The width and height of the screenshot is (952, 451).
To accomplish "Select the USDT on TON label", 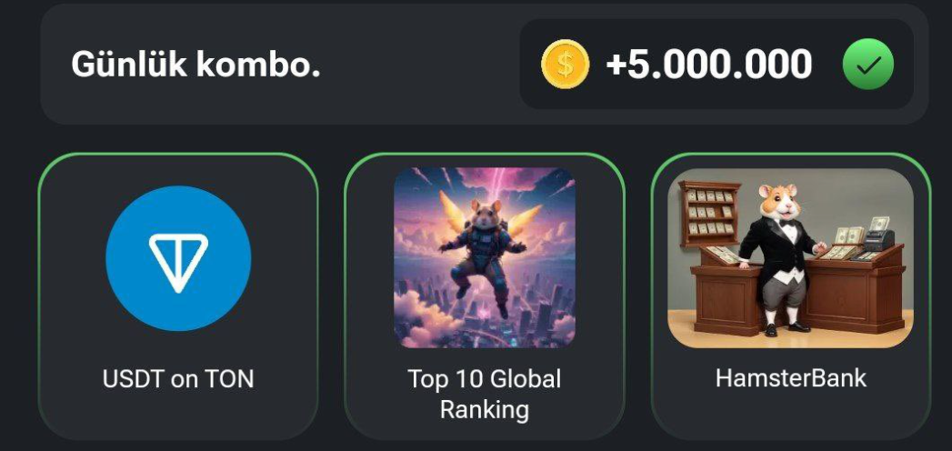I will pyautogui.click(x=178, y=379).
